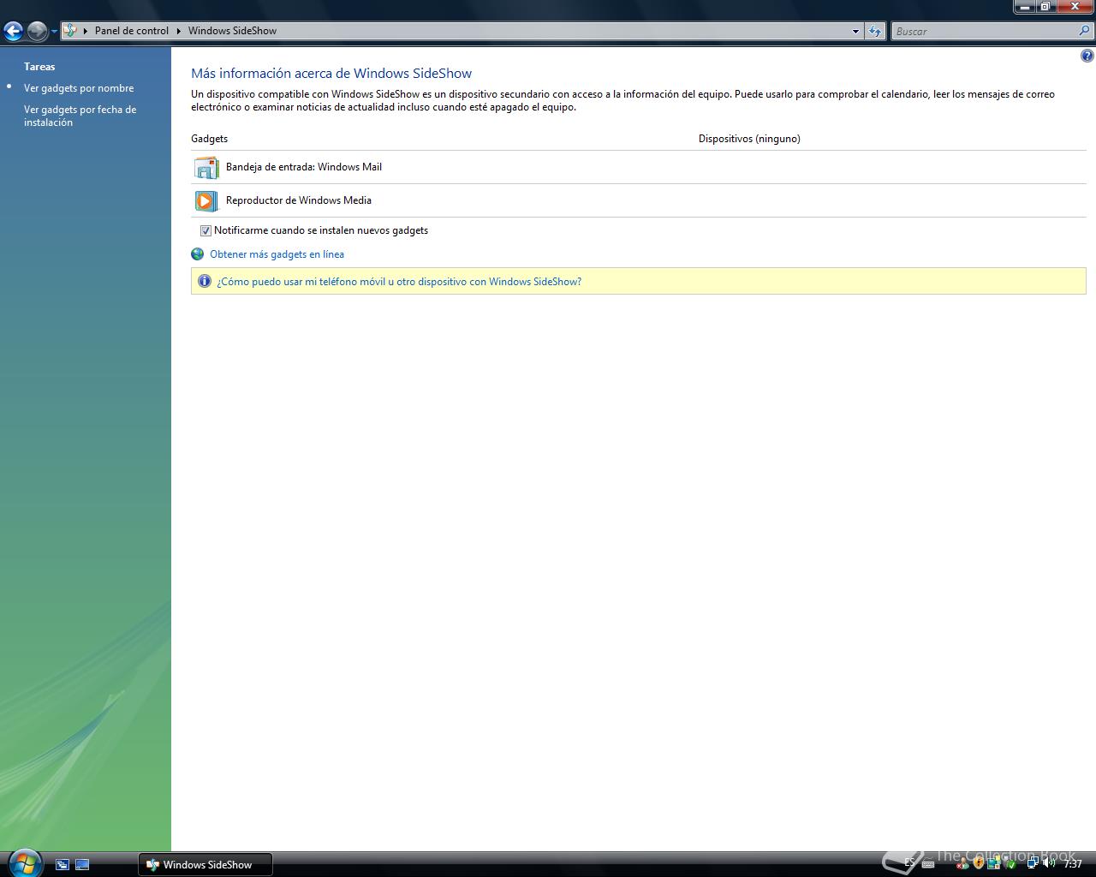1096x877 pixels.
Task: Navigate to Panel de control breadcrumb
Action: (132, 31)
